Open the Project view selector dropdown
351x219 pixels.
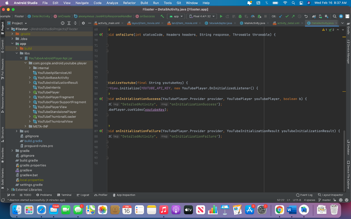[17, 23]
